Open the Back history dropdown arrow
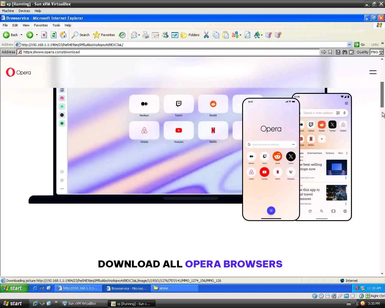The width and height of the screenshot is (385, 308). click(x=21, y=35)
